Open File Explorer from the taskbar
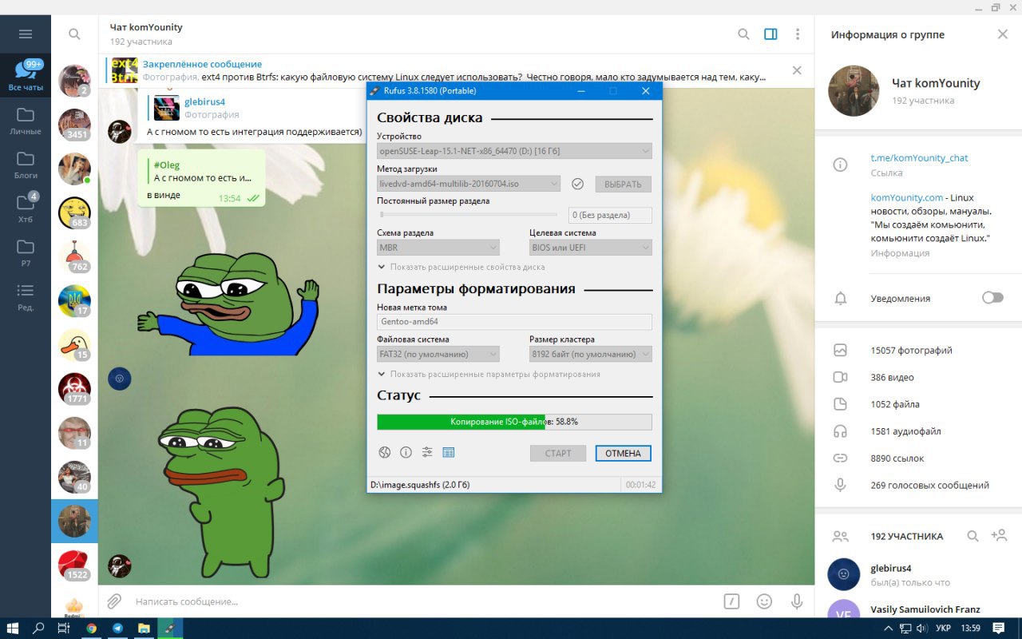 point(144,628)
